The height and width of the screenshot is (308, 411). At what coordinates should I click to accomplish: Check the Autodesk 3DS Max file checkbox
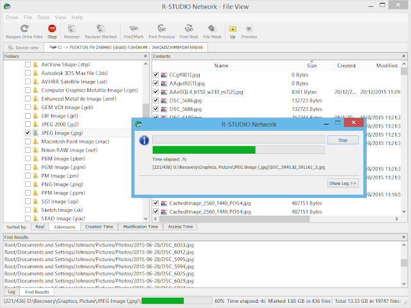[x=28, y=73]
